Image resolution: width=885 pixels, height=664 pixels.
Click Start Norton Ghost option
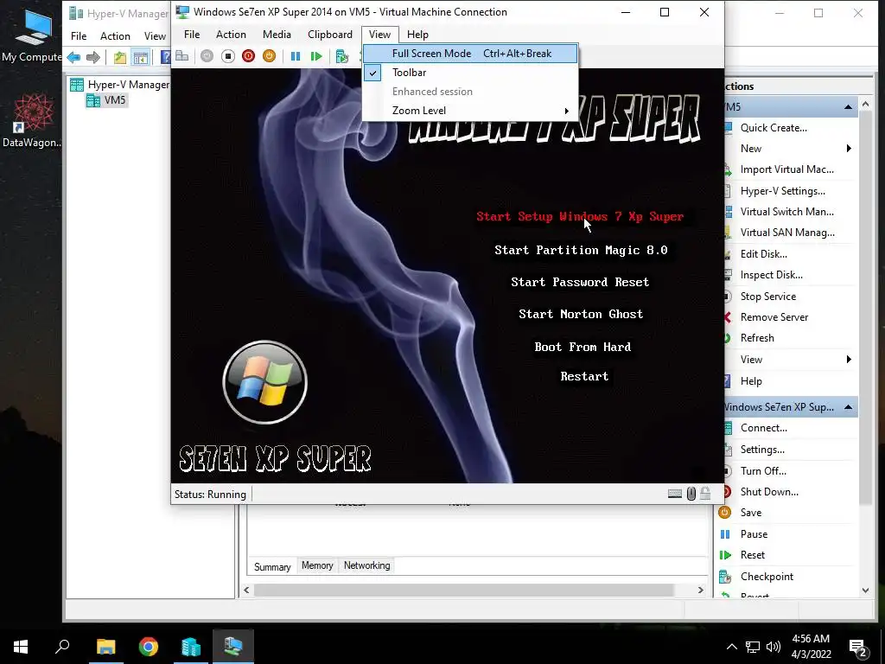click(x=581, y=314)
